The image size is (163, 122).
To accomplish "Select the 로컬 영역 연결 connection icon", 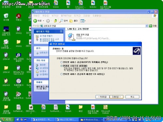I will 71,37.
